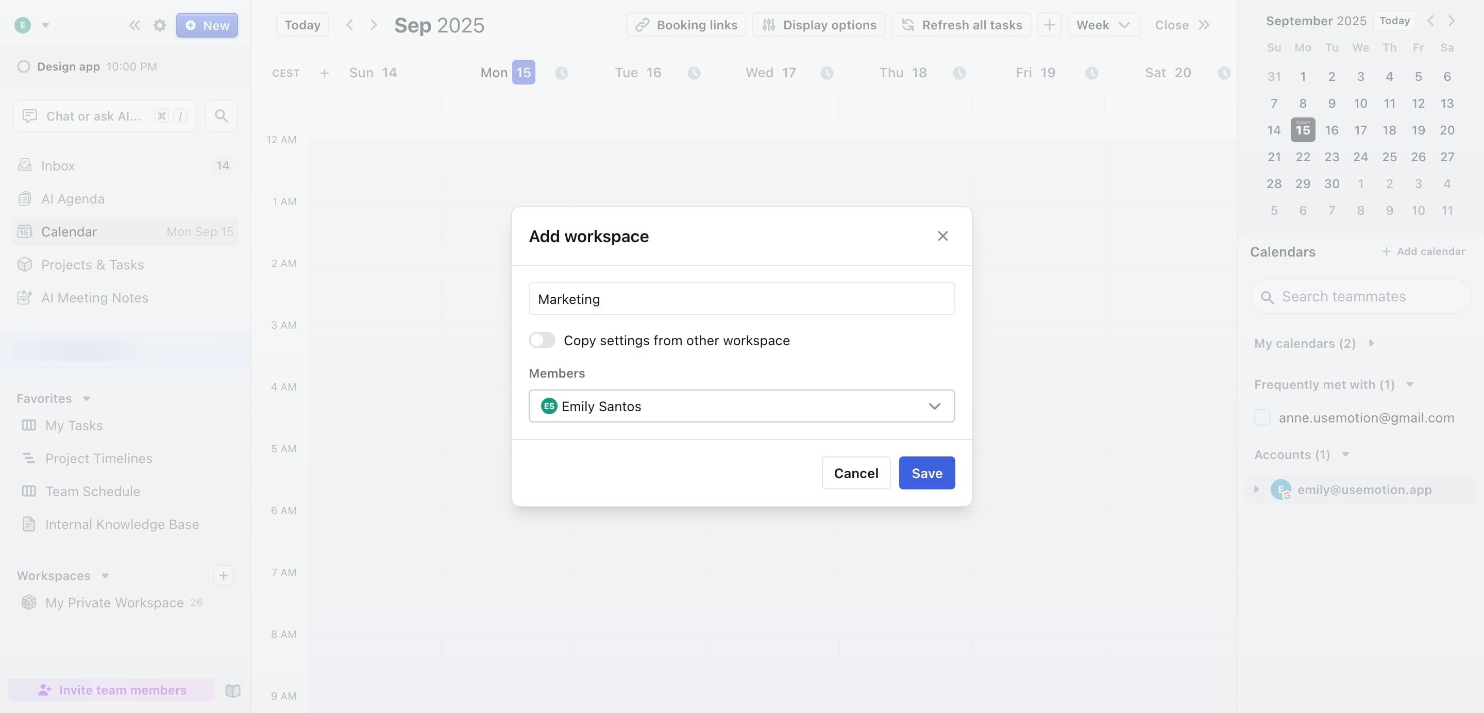Click clock icon beside Thu 18

click(959, 73)
